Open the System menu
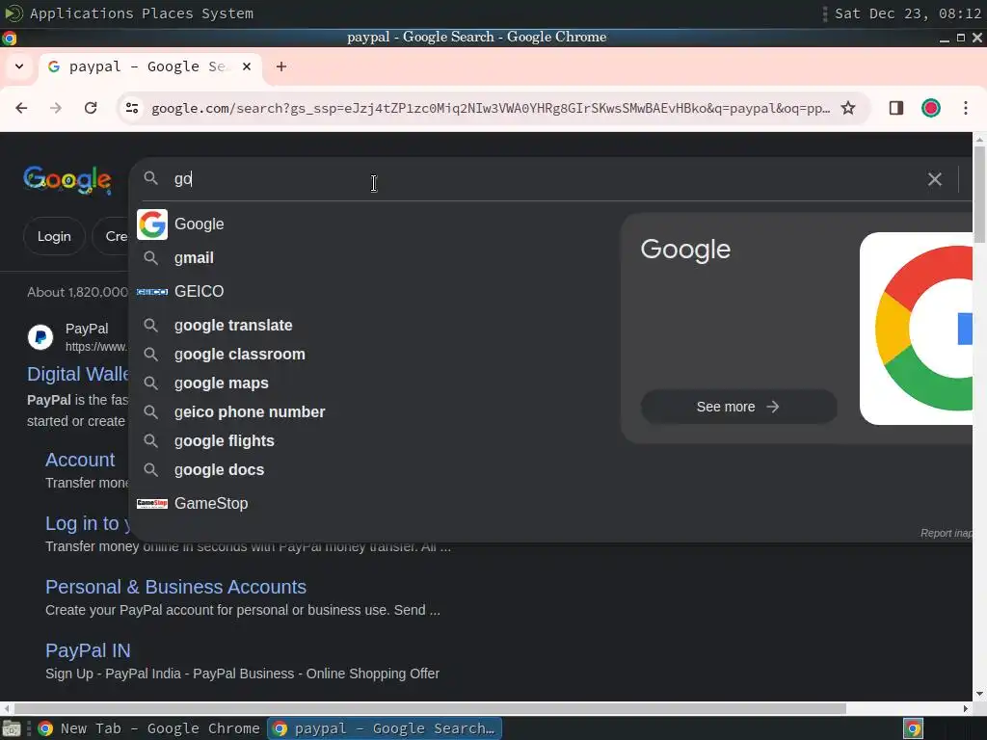 point(227,13)
